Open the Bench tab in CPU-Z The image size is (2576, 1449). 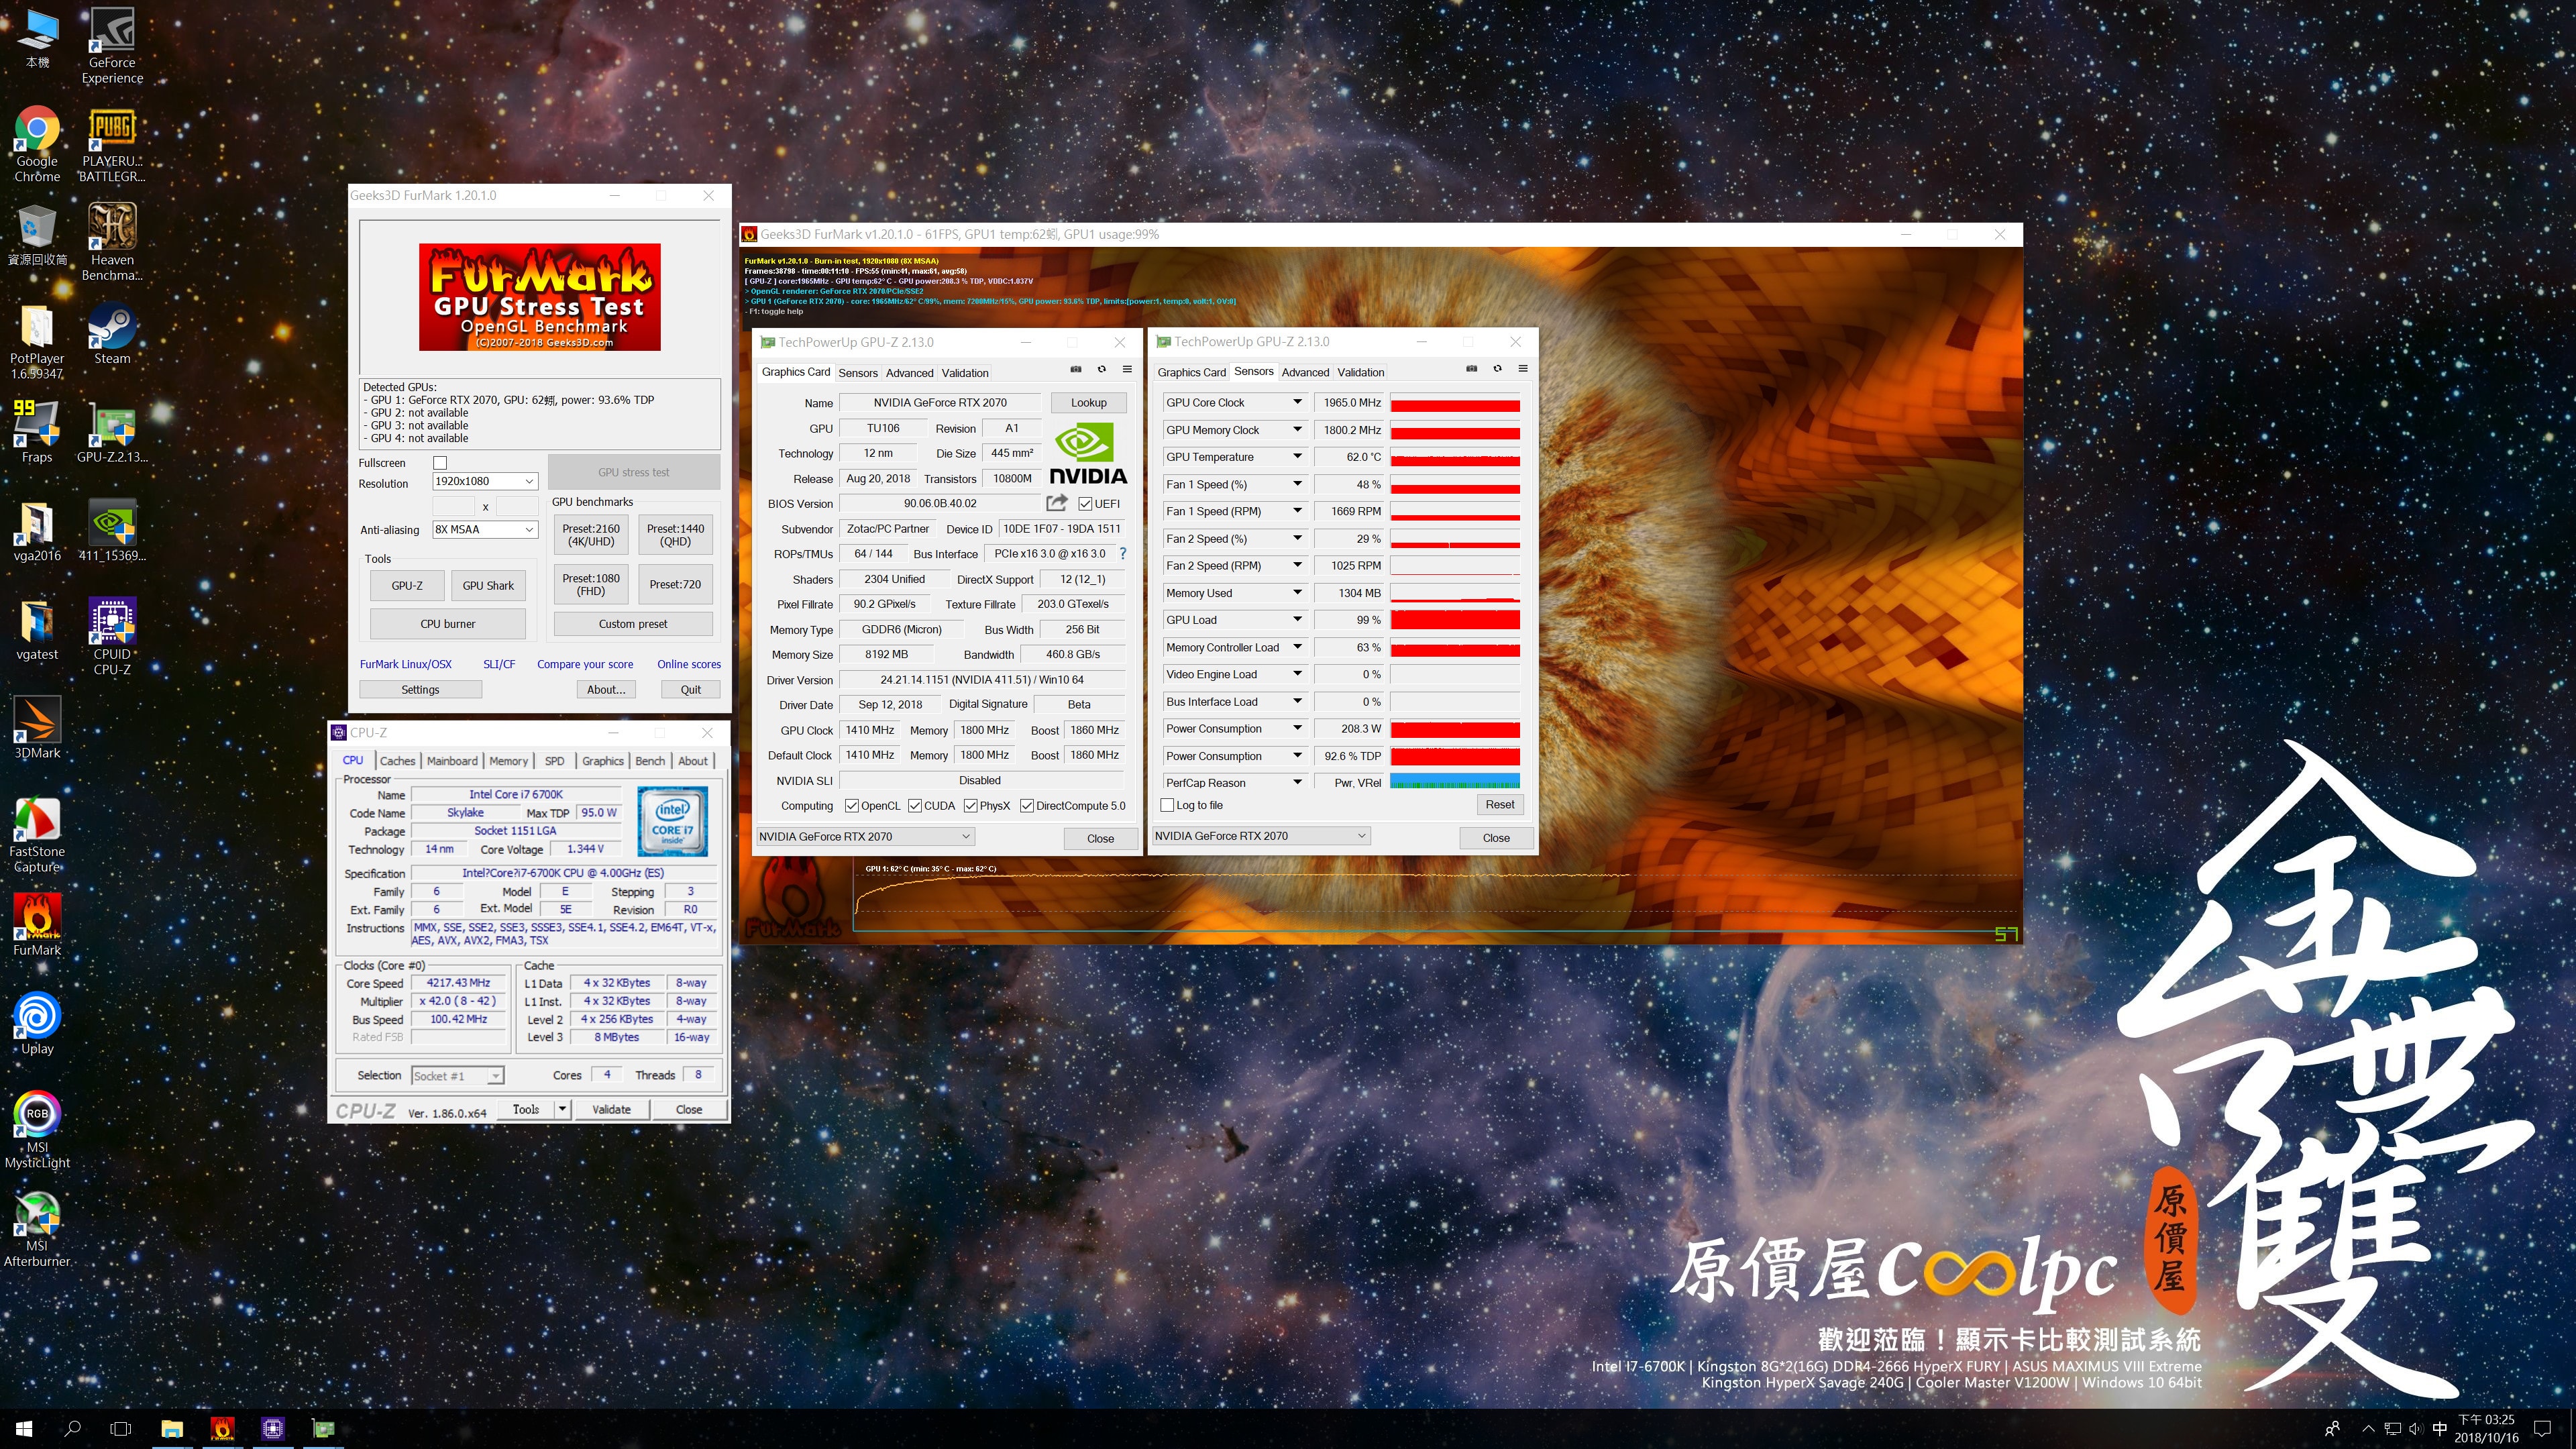coord(650,761)
